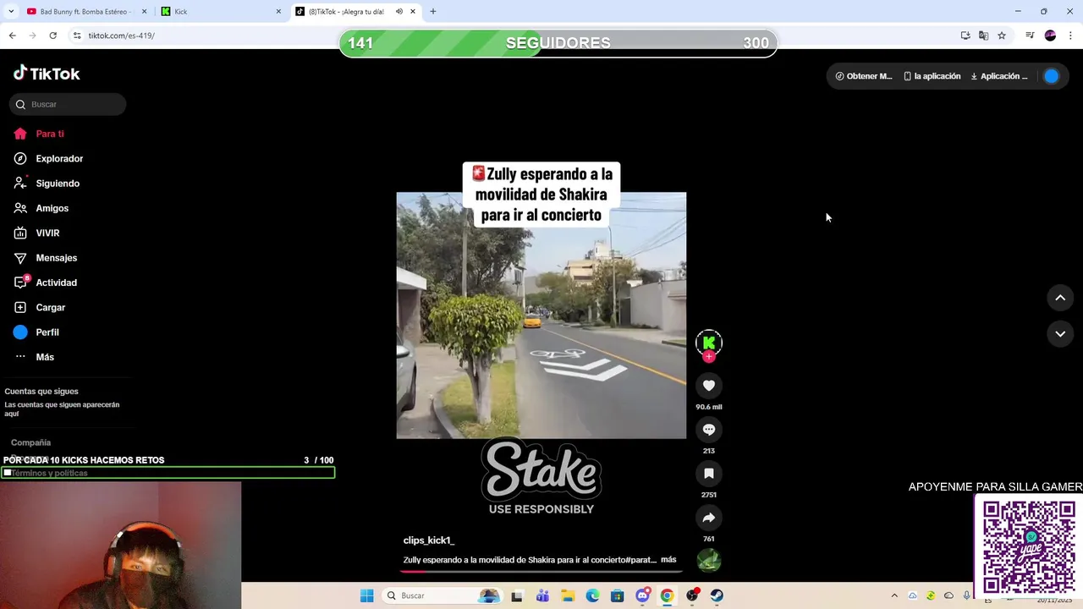The width and height of the screenshot is (1083, 609).
Task: Bookmark this page with the star
Action: (1002, 36)
